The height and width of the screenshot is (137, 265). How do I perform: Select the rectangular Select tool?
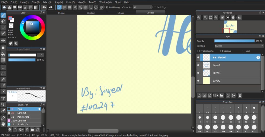coord(3,67)
